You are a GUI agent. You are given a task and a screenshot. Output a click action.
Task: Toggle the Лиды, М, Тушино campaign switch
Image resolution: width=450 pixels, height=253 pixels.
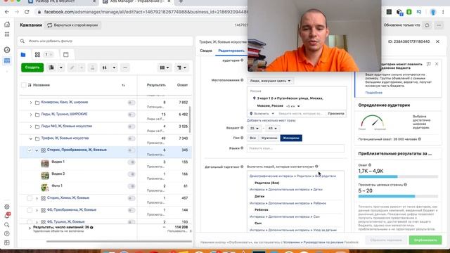131,115
